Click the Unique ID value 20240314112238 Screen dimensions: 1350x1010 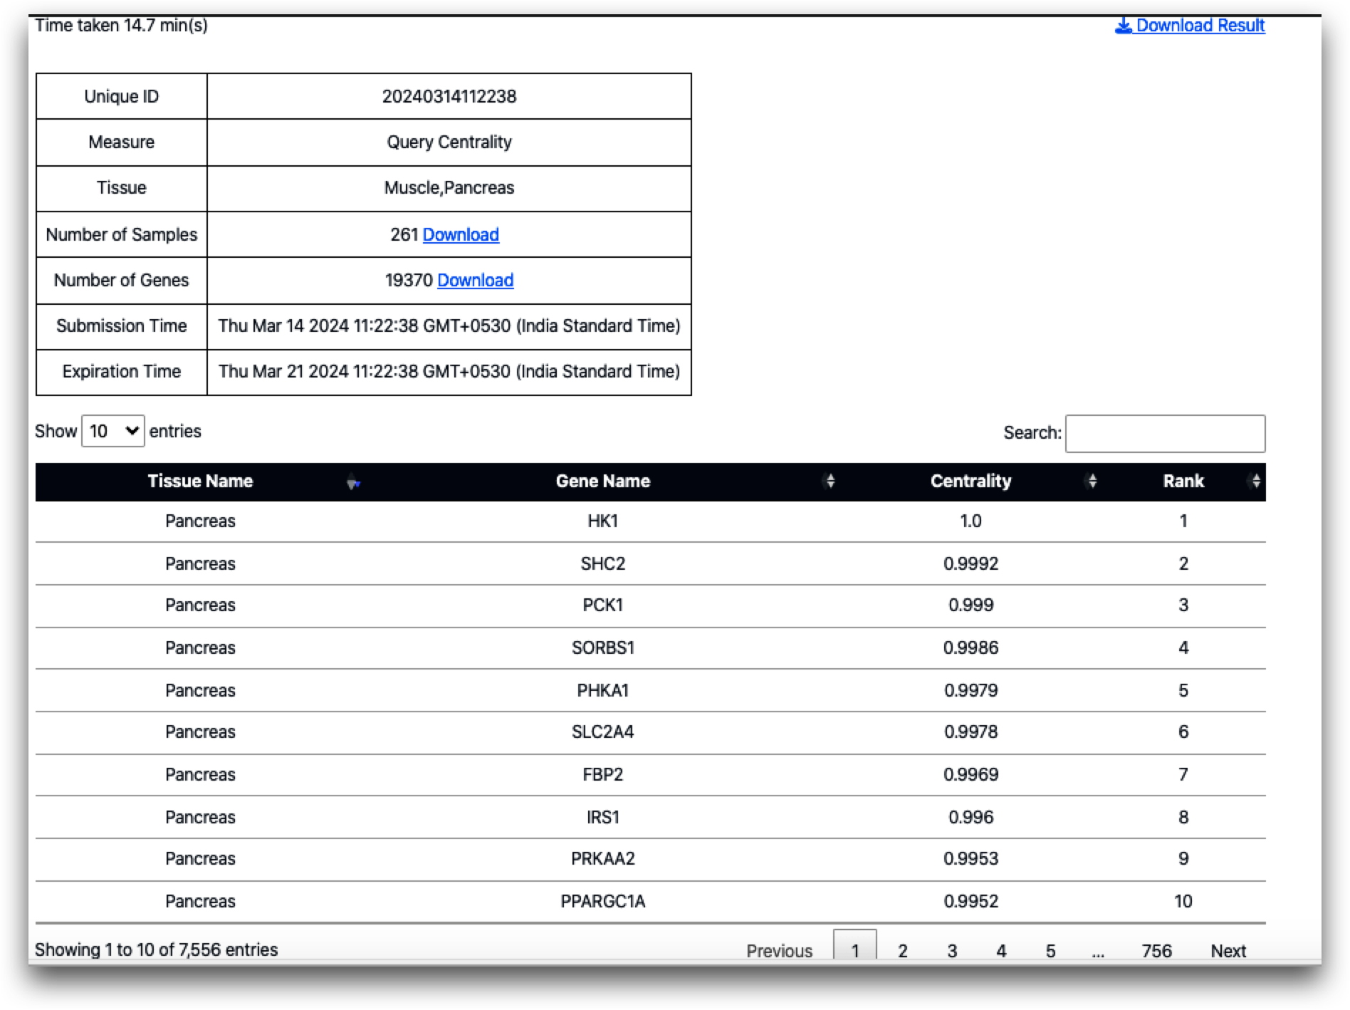click(449, 96)
